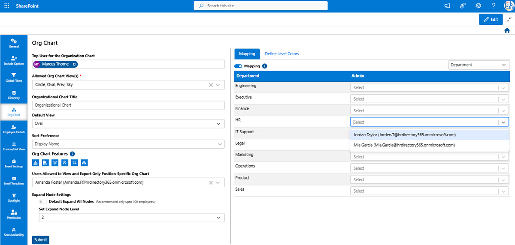Switch to the Mapping tab
The height and width of the screenshot is (245, 515).
click(247, 54)
